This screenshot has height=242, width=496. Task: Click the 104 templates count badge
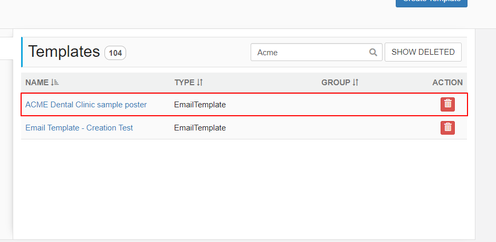tap(116, 53)
